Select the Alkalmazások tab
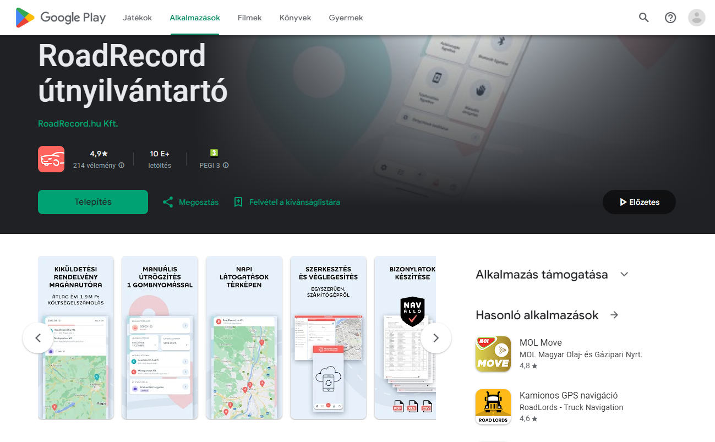 coord(195,18)
